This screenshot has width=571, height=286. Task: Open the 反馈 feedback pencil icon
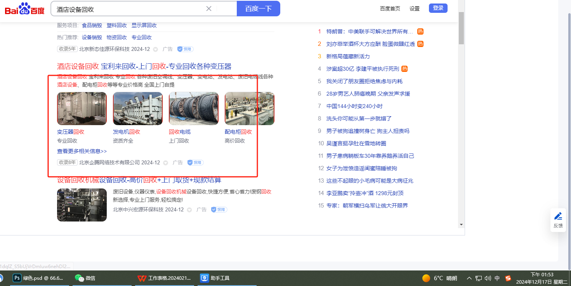click(x=558, y=216)
